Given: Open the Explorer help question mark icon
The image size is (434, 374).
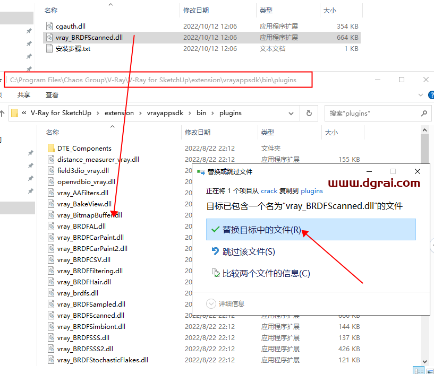Looking at the screenshot, I should pyautogui.click(x=431, y=94).
